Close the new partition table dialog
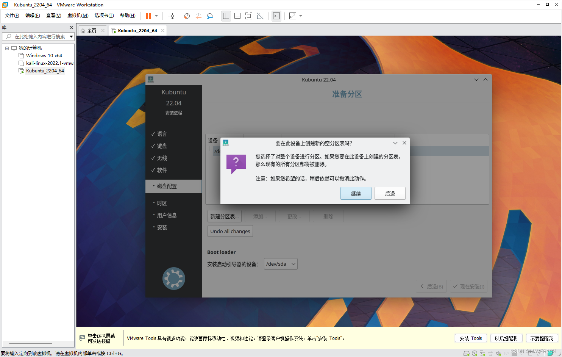 coord(404,143)
